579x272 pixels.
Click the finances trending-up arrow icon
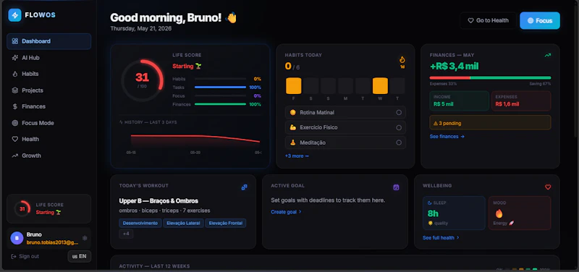tap(548, 56)
